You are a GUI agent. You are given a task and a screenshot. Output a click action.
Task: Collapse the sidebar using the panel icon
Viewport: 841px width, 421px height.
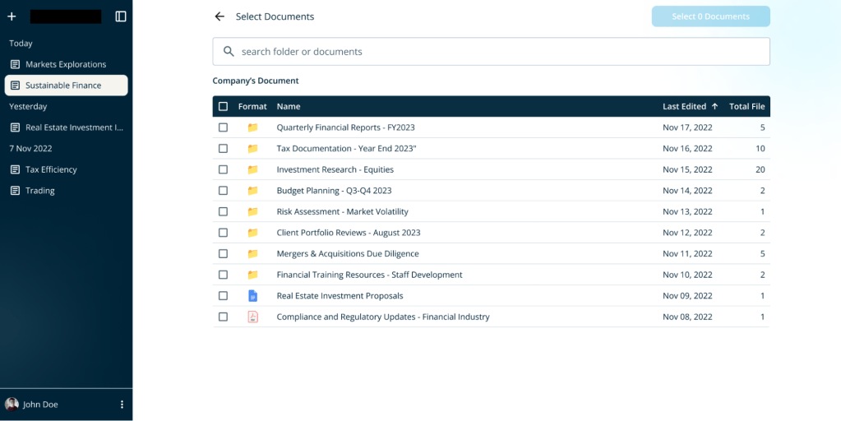(121, 16)
